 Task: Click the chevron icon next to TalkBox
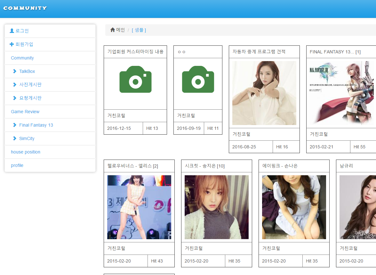click(15, 71)
